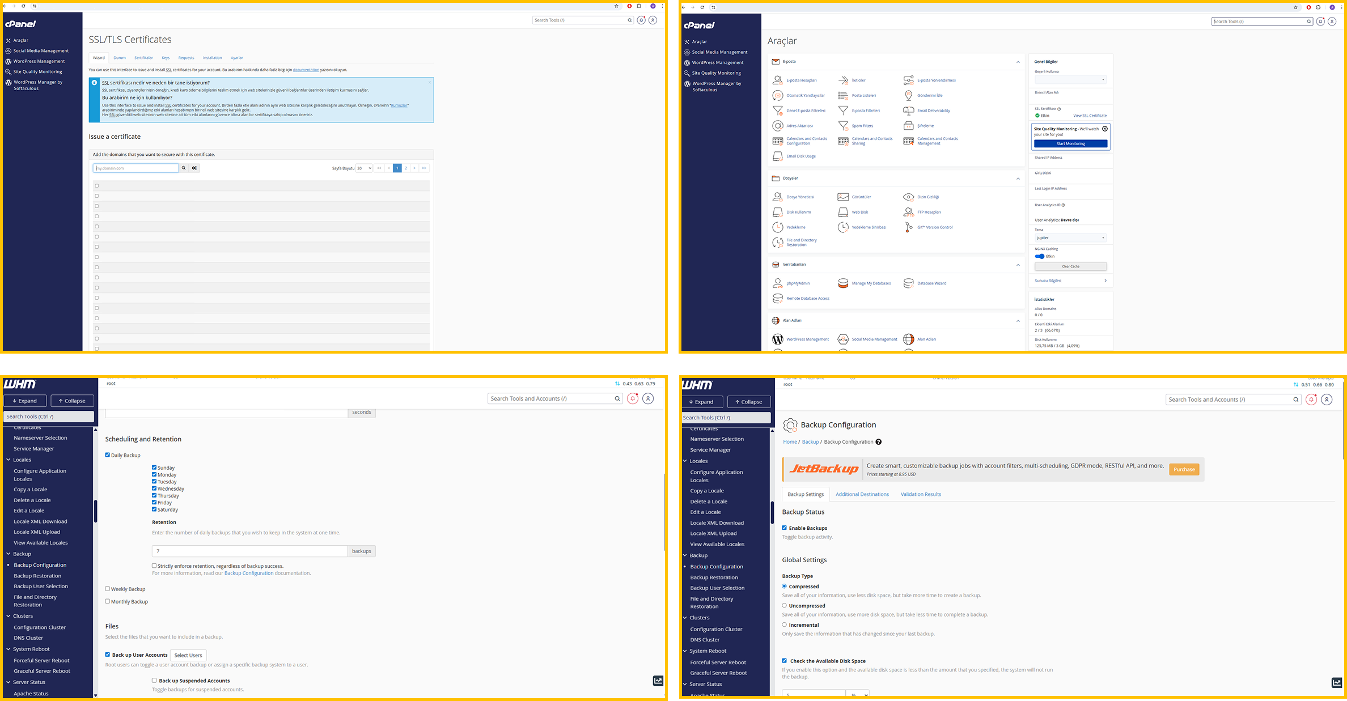Open the Additional Destinations tab
The image size is (1347, 701).
(x=862, y=494)
